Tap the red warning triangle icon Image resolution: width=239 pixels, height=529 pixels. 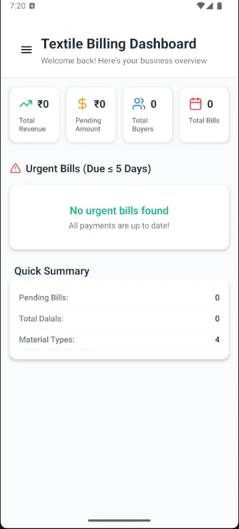point(15,169)
